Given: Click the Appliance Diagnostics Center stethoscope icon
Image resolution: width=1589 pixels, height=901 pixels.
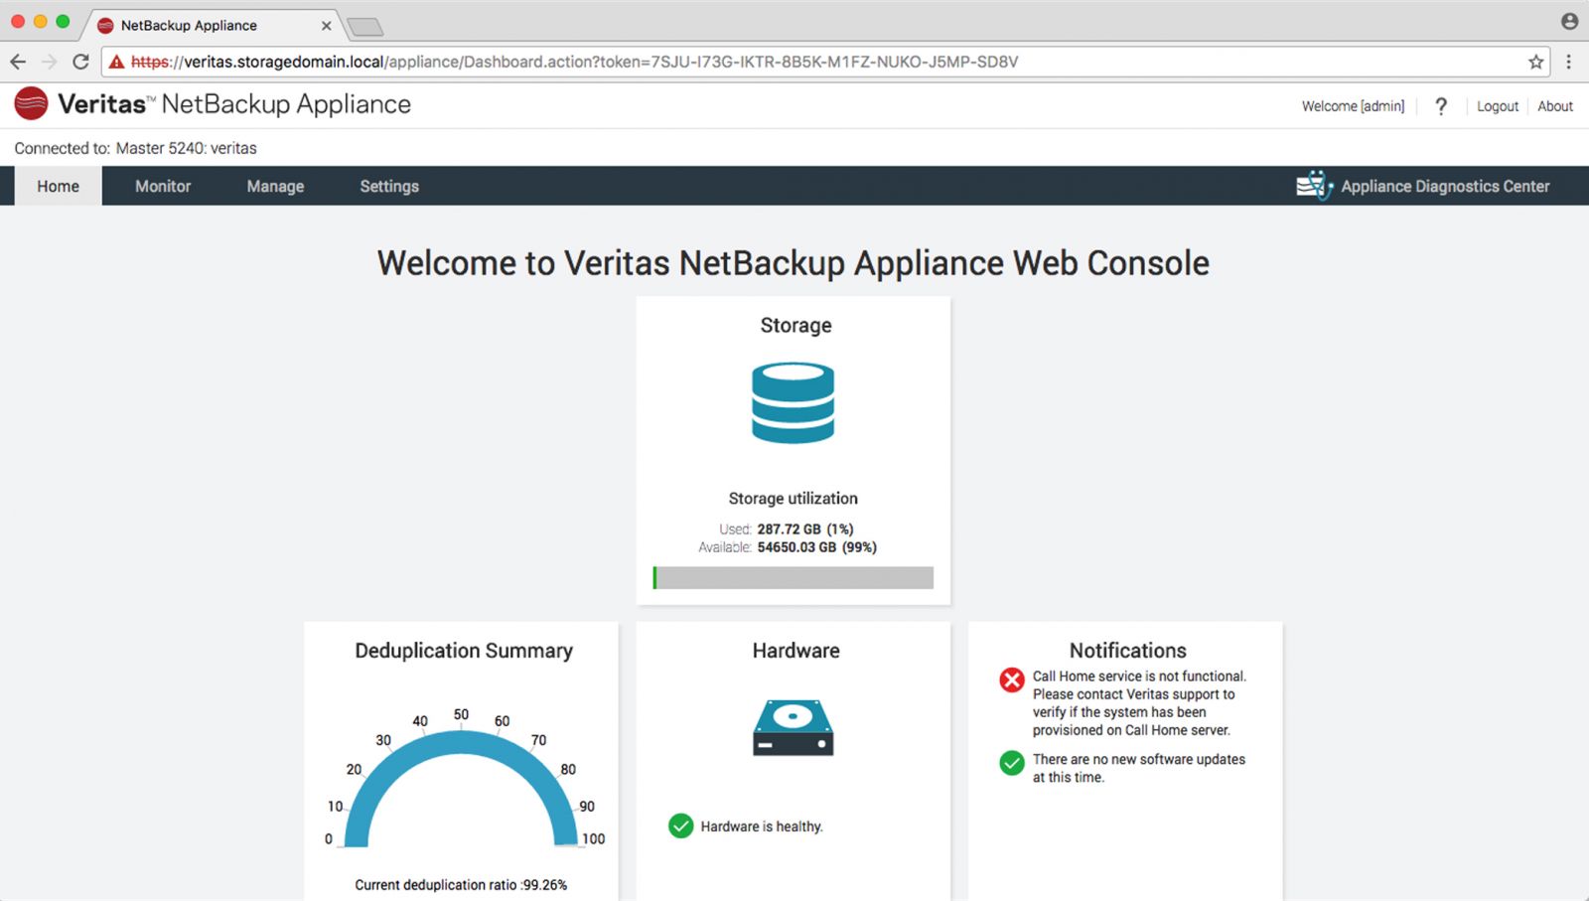Looking at the screenshot, I should tap(1315, 186).
